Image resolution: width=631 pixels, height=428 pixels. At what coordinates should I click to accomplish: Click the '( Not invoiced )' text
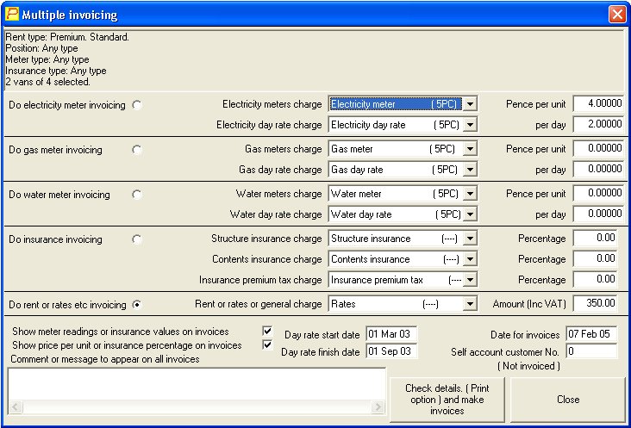528,366
